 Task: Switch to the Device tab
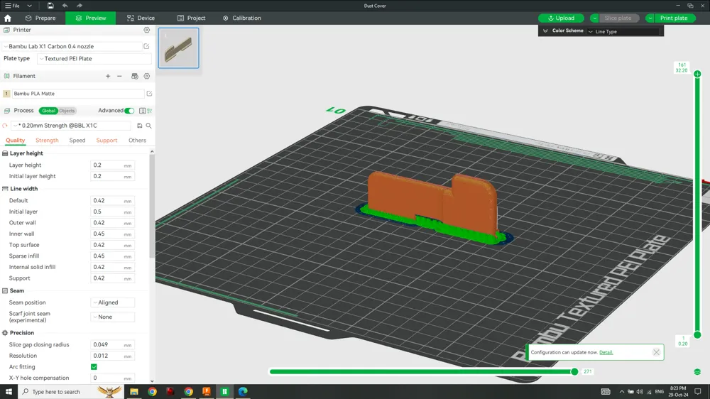tap(141, 18)
